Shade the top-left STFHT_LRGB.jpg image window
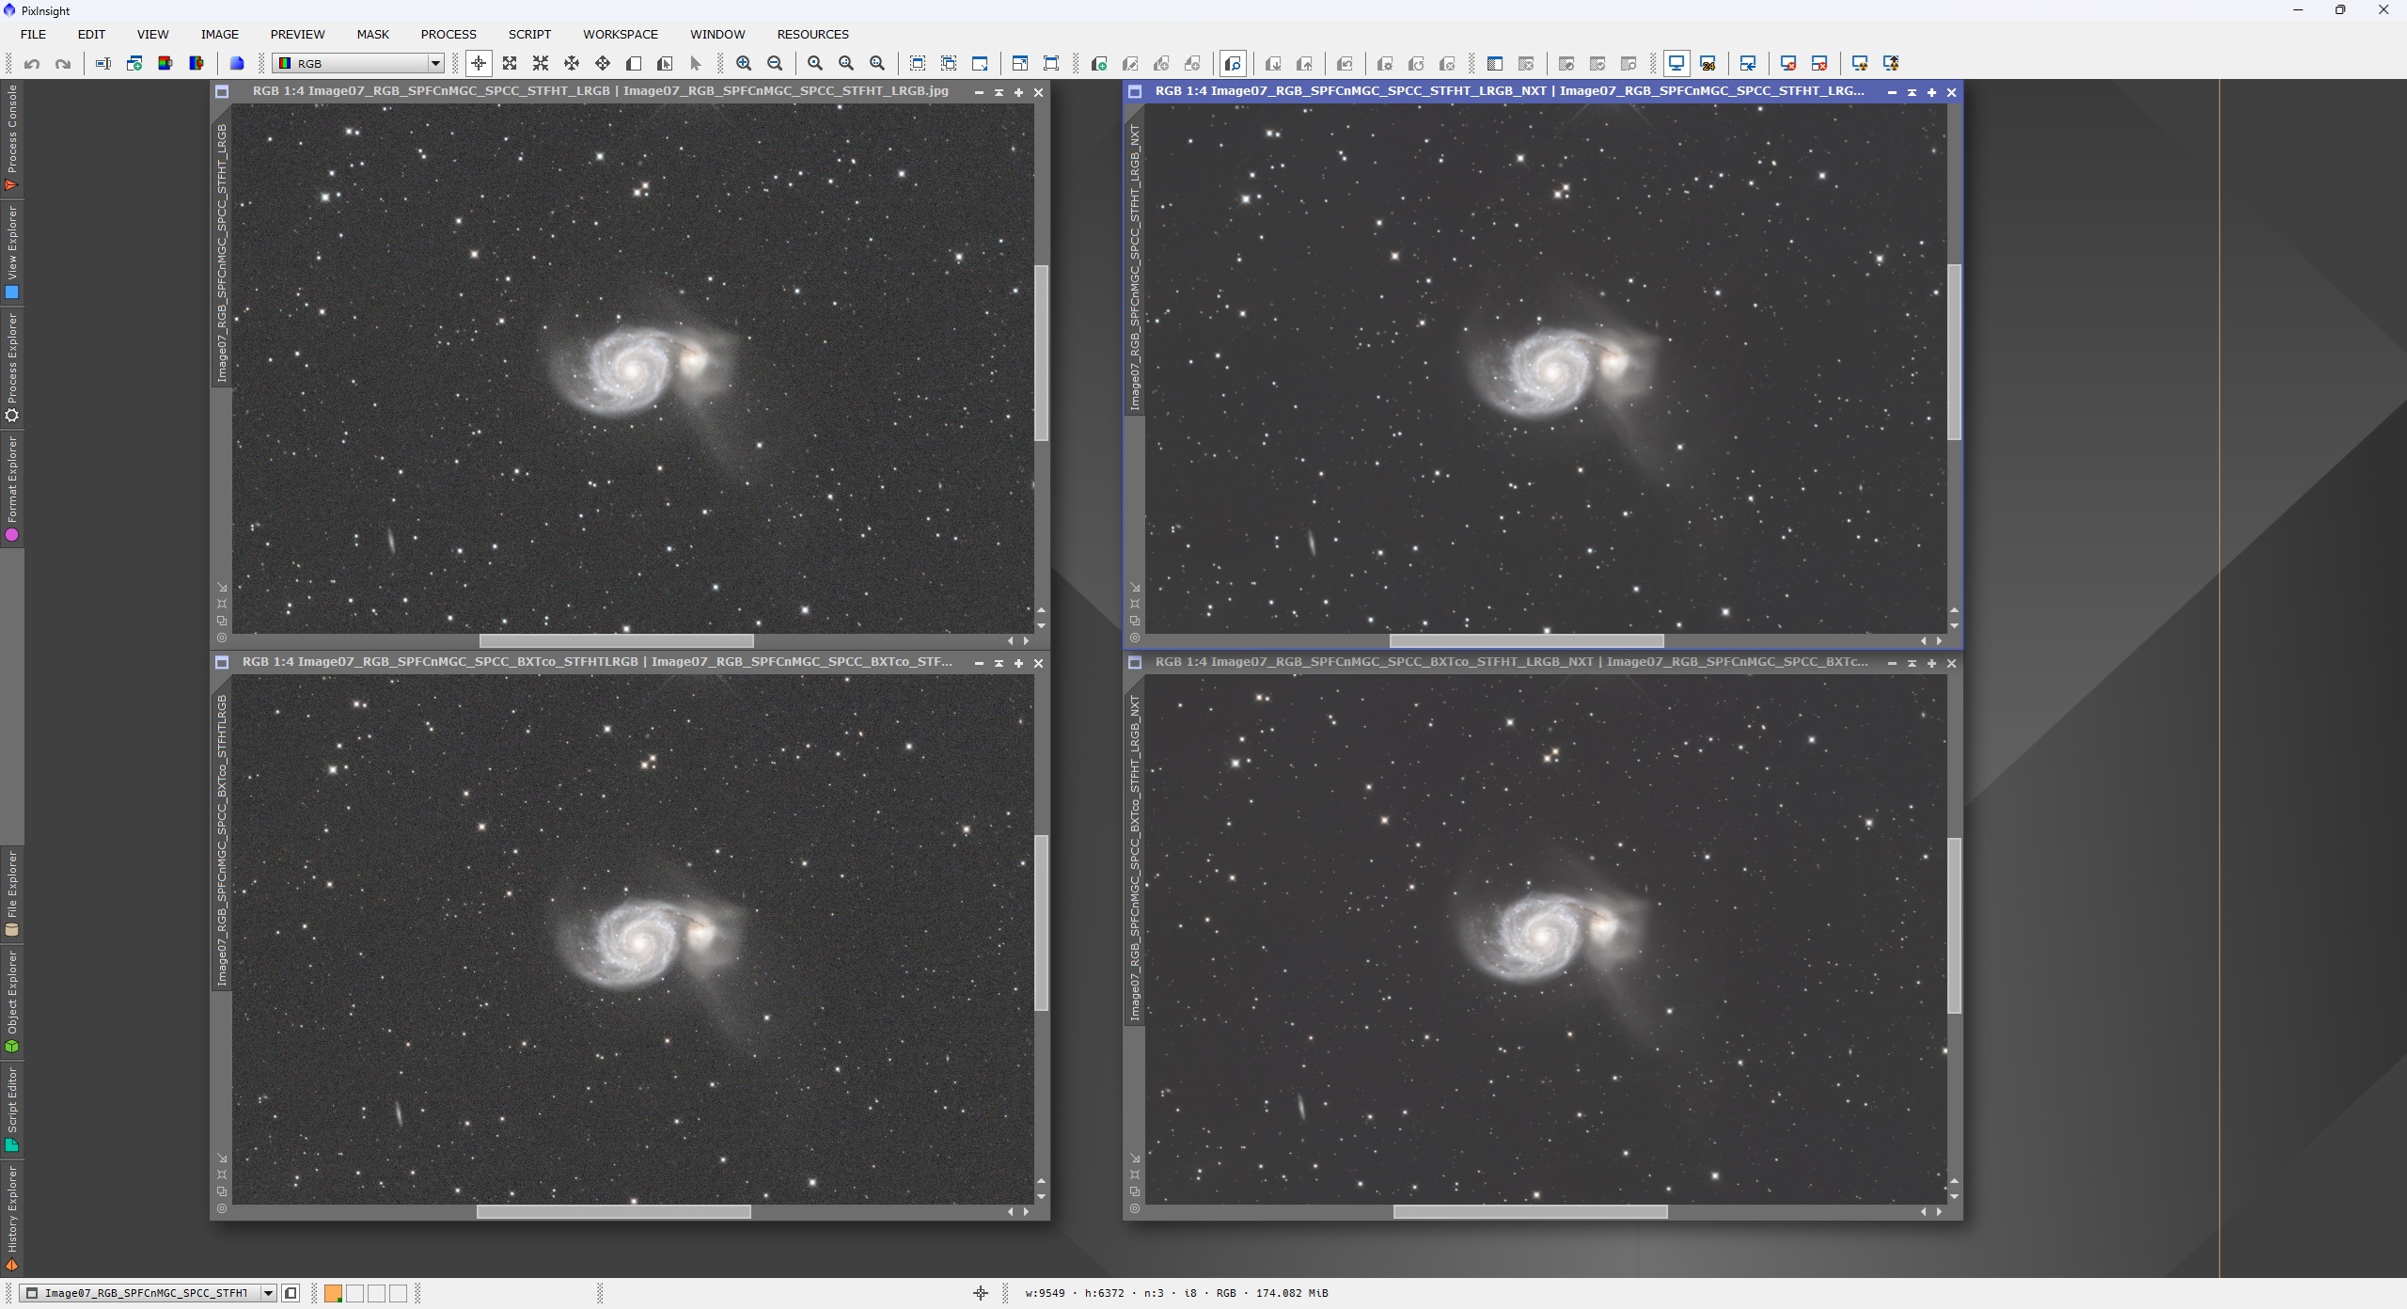Screen dimensions: 2407x1309 pyautogui.click(x=999, y=92)
